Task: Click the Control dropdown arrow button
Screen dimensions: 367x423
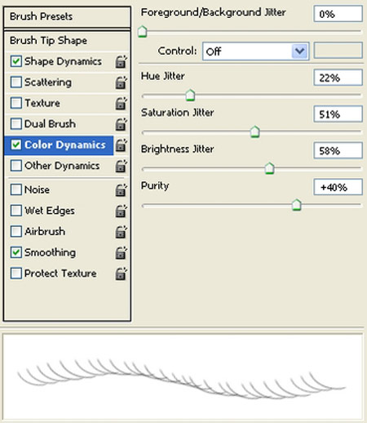Action: [x=299, y=51]
